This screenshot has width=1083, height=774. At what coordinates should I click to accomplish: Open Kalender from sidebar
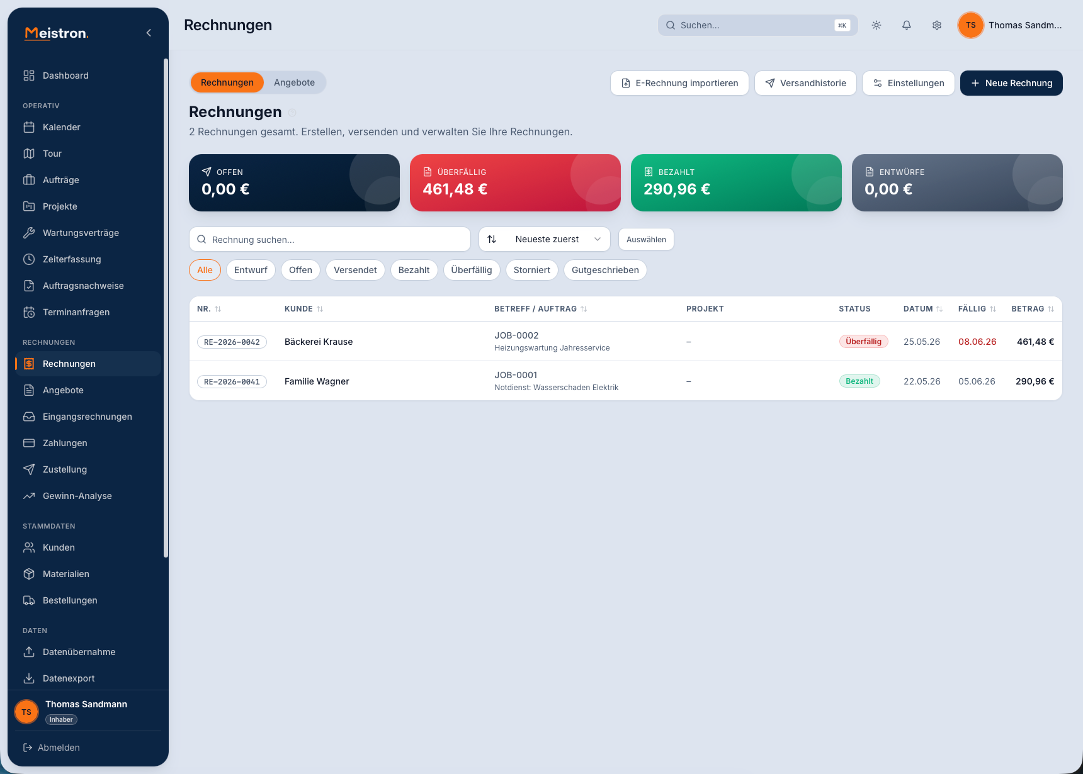pyautogui.click(x=88, y=127)
